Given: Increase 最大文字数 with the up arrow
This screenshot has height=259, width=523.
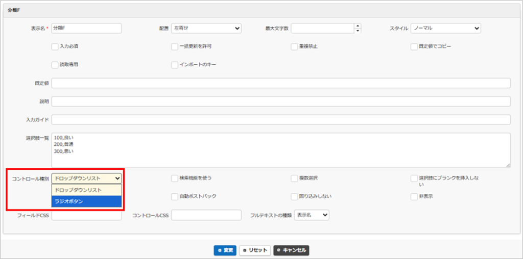Looking at the screenshot, I should 358,25.
